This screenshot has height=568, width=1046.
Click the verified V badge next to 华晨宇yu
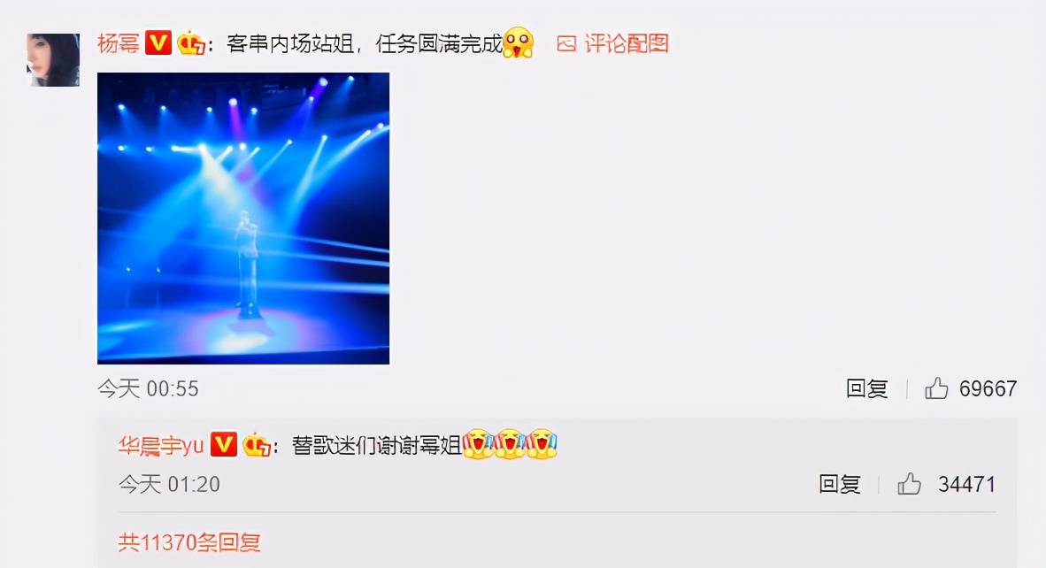(224, 445)
